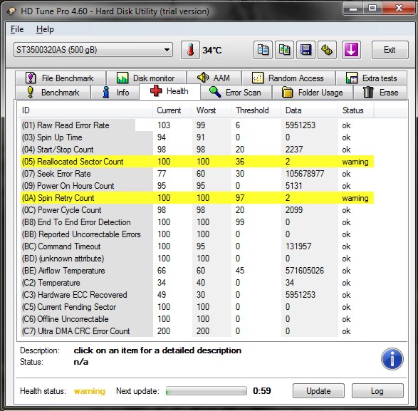Viewport: 418px width, 411px height.
Task: Switch to the File Benchmark tab
Action: pos(61,78)
